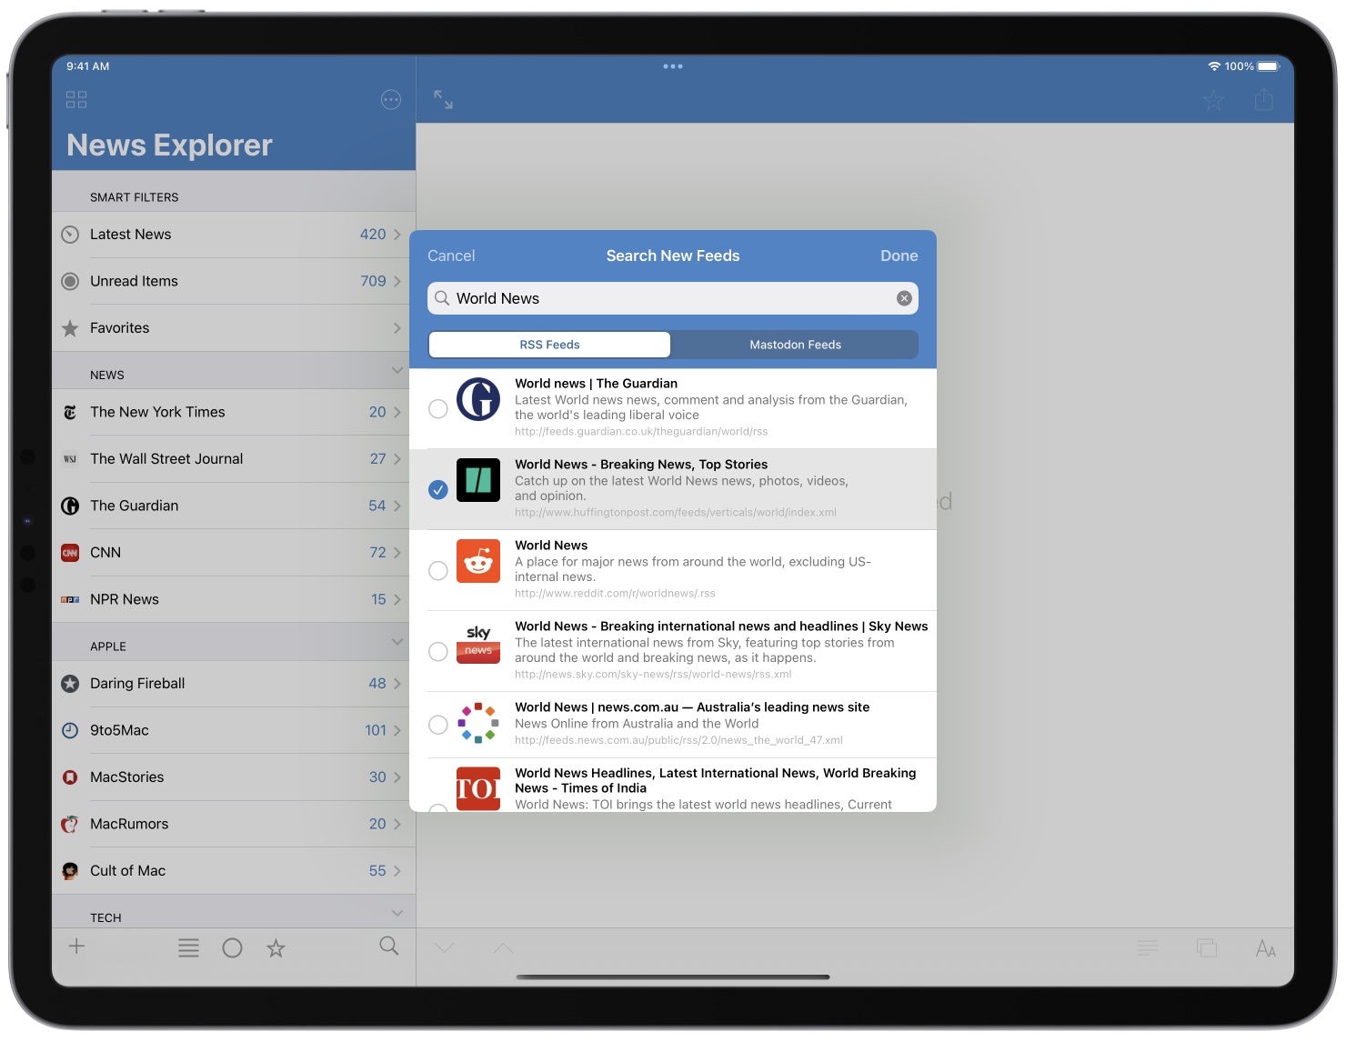Viewport: 1346px width, 1042px height.
Task: Open MacRumors feed
Action: [234, 824]
